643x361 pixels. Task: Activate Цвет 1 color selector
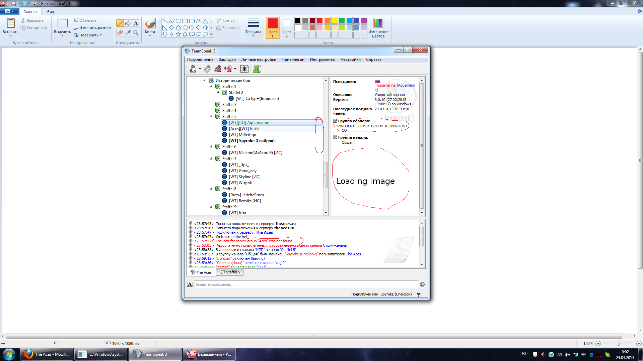[x=273, y=28]
